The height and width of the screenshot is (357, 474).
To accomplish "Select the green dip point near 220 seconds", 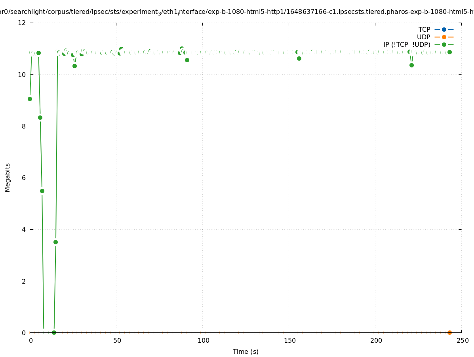I will point(411,65).
